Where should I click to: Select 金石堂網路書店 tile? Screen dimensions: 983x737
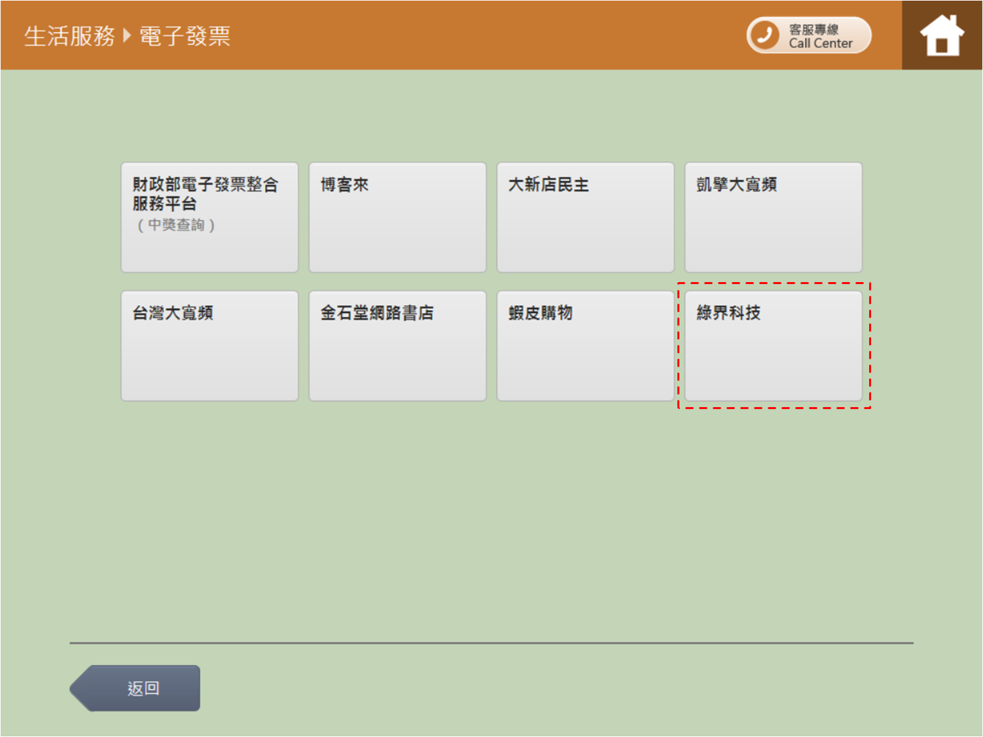coord(397,346)
